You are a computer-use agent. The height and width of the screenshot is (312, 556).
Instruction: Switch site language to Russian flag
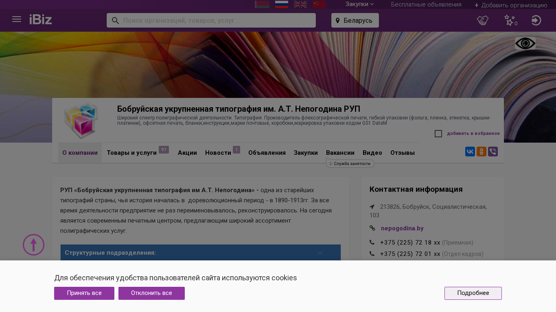tap(282, 4)
